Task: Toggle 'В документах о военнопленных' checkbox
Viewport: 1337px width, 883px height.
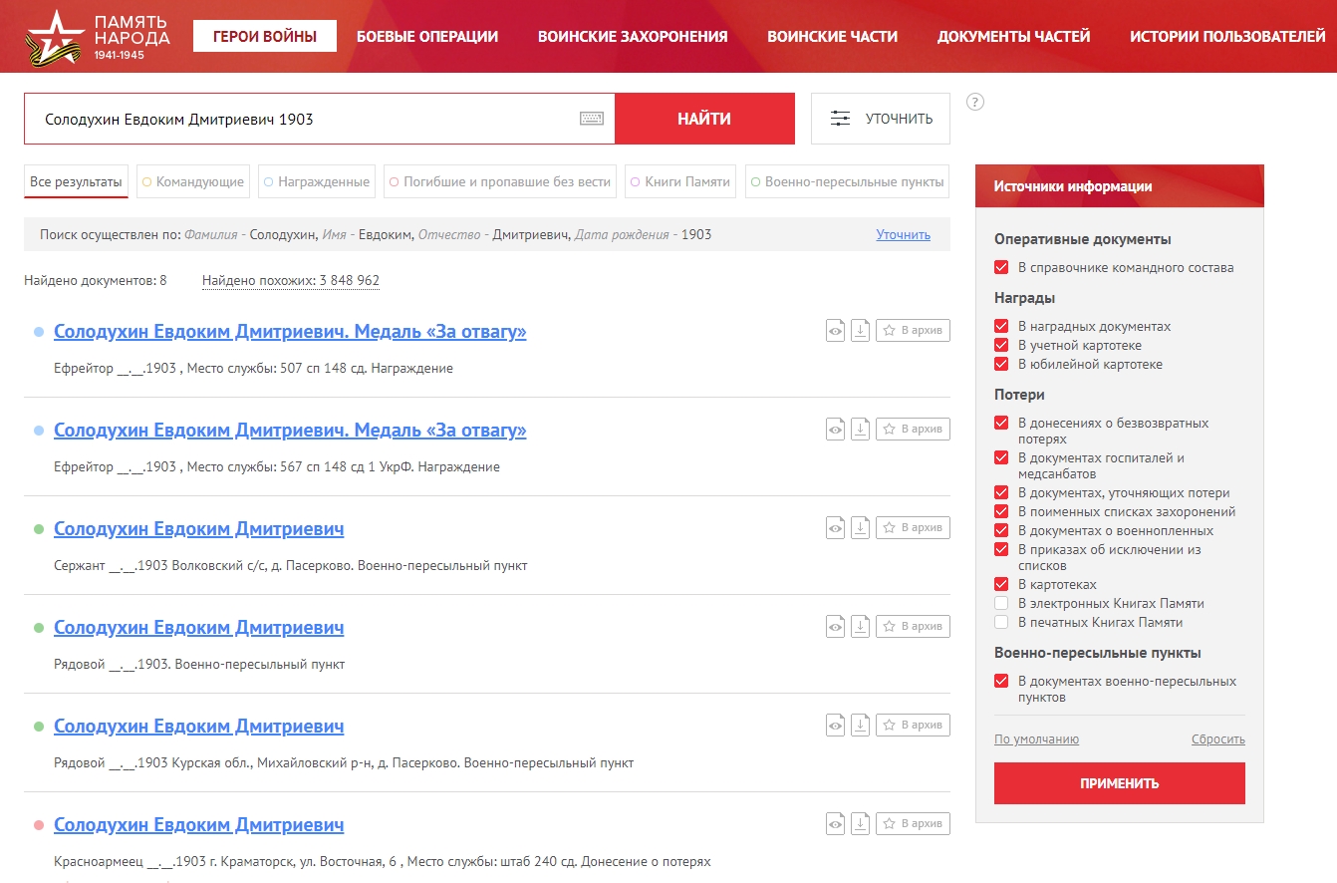Action: 1001,531
